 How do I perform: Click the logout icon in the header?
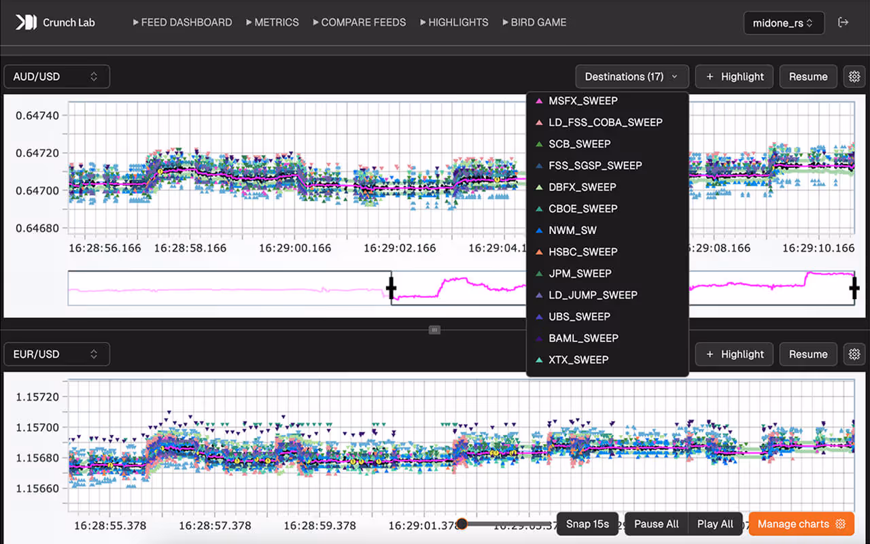coord(843,22)
